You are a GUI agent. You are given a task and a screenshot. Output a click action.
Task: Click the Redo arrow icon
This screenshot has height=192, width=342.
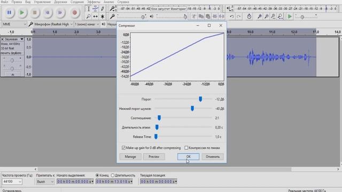click(239, 17)
